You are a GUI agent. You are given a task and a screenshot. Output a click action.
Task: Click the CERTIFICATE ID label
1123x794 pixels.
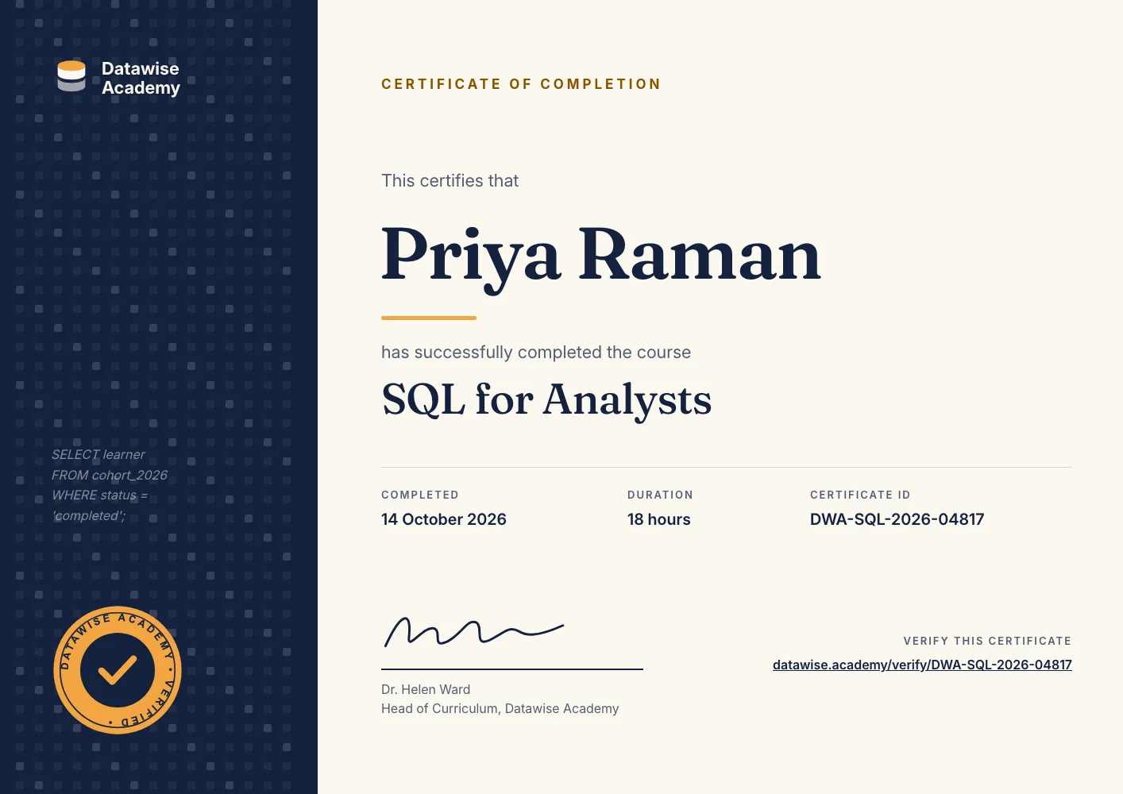pos(860,495)
